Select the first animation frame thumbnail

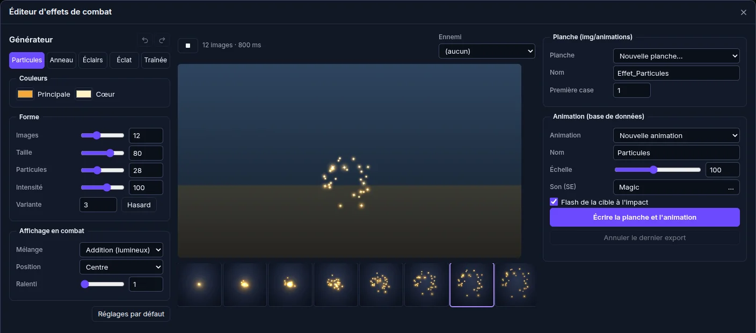pyautogui.click(x=200, y=285)
